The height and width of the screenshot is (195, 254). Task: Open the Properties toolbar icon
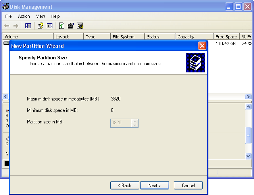[71, 26]
